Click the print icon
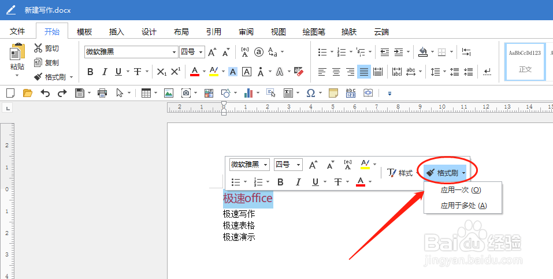This screenshot has width=553, height=279. pos(102,93)
